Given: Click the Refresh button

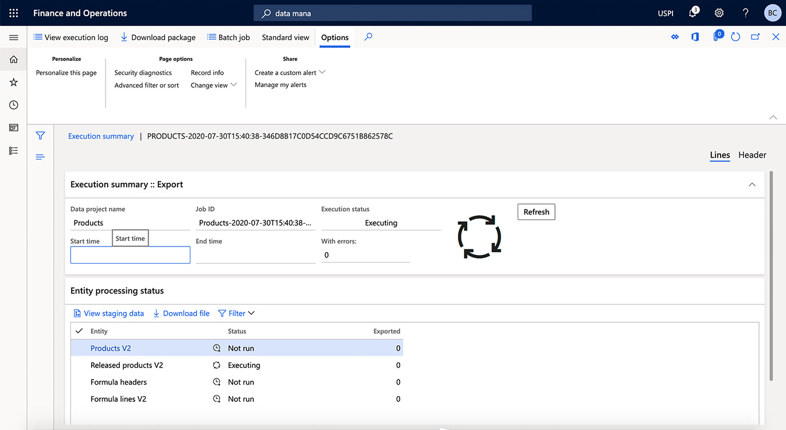Looking at the screenshot, I should [536, 212].
